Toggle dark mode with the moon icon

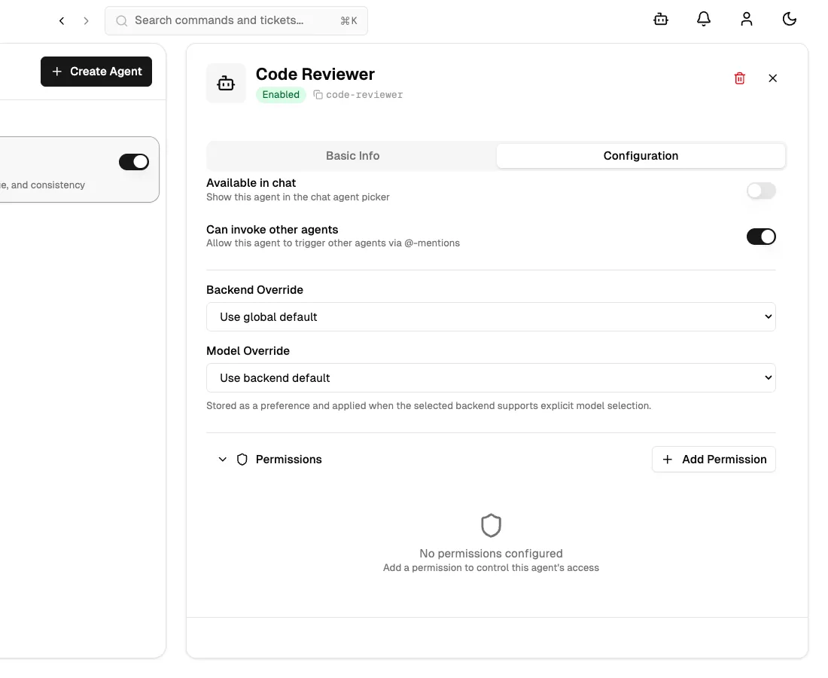coord(790,19)
